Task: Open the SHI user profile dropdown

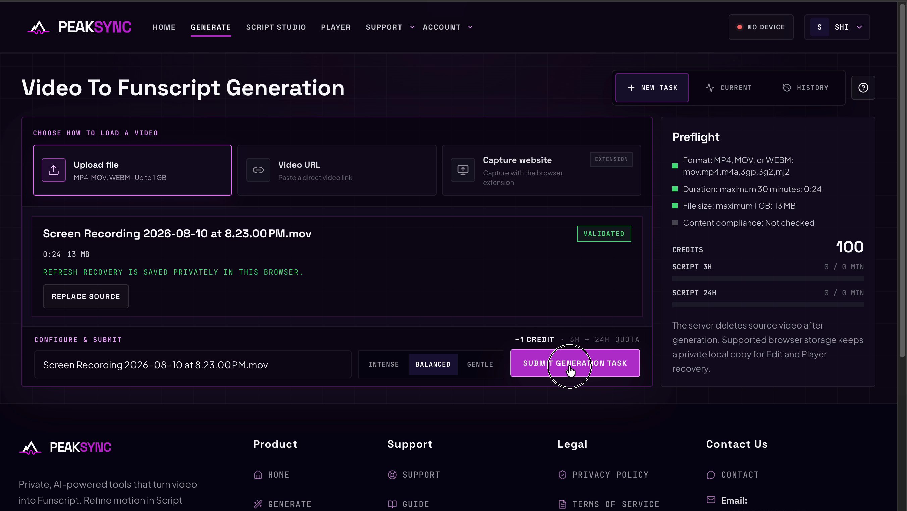Action: pos(837,27)
